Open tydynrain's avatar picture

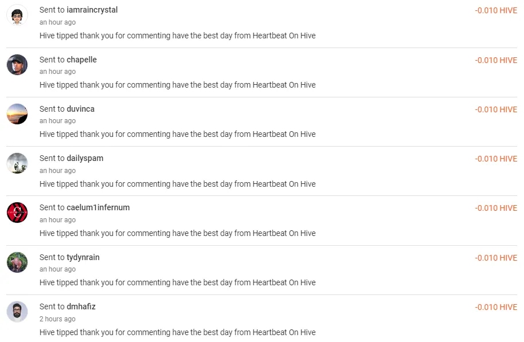pyautogui.click(x=17, y=262)
